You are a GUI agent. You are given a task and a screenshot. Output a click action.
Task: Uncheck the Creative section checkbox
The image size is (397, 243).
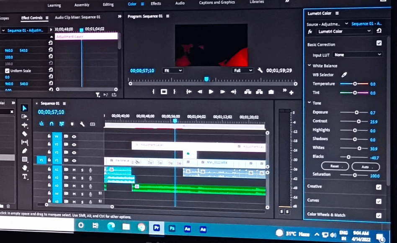[x=379, y=187]
